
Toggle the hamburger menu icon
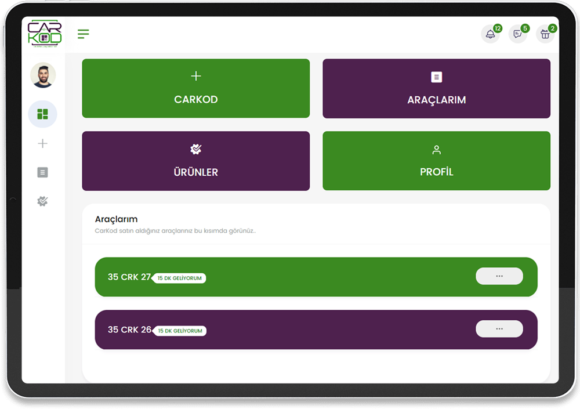pos(84,34)
